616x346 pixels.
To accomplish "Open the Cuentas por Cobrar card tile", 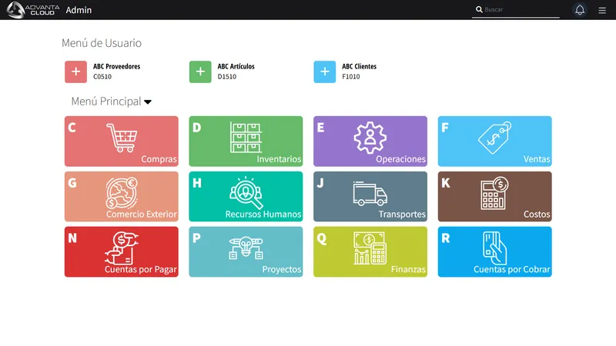I will coord(494,252).
